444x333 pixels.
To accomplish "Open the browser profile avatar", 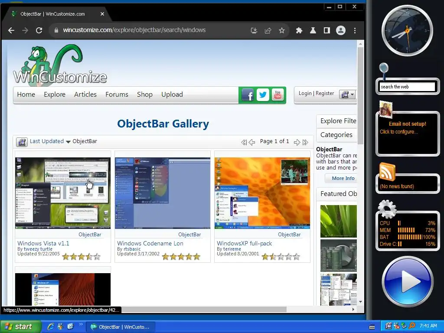I will click(341, 30).
